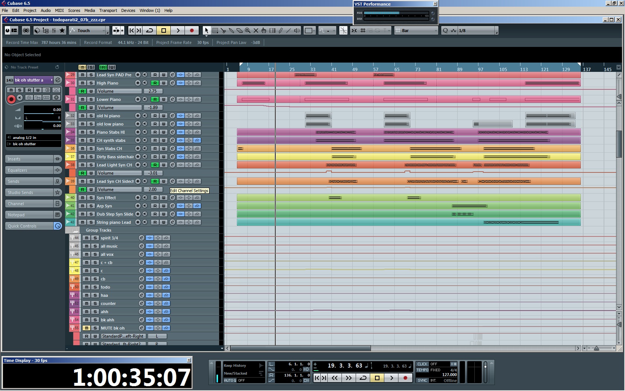The height and width of the screenshot is (391, 625).
Task: Solo the Lower Piano track
Action: [91, 99]
